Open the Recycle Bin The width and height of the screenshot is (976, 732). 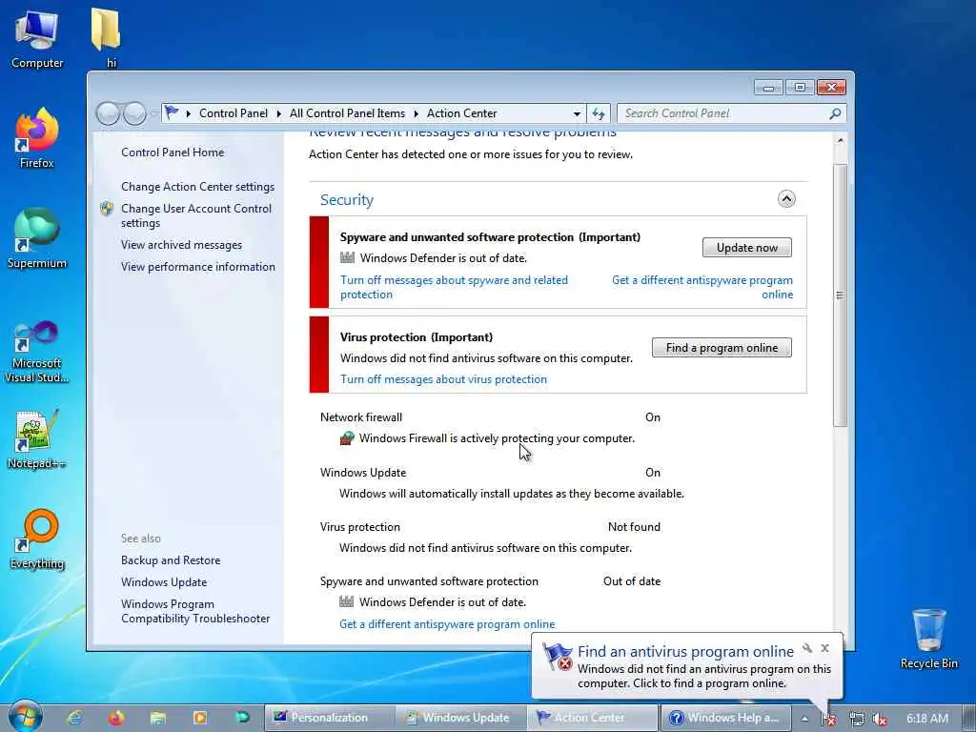tap(928, 640)
